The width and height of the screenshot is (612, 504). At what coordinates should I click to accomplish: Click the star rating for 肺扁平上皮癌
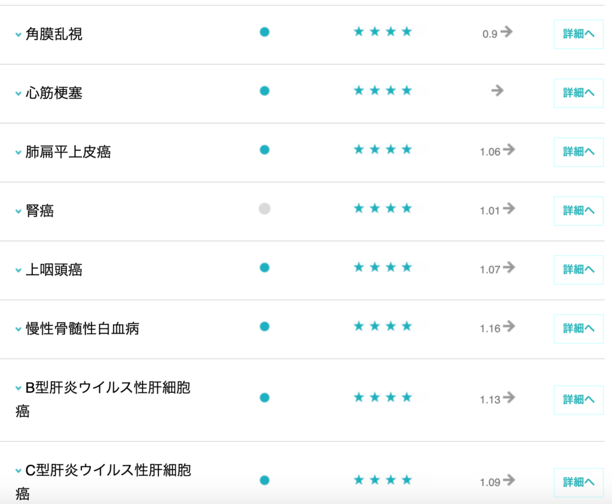[x=383, y=150]
